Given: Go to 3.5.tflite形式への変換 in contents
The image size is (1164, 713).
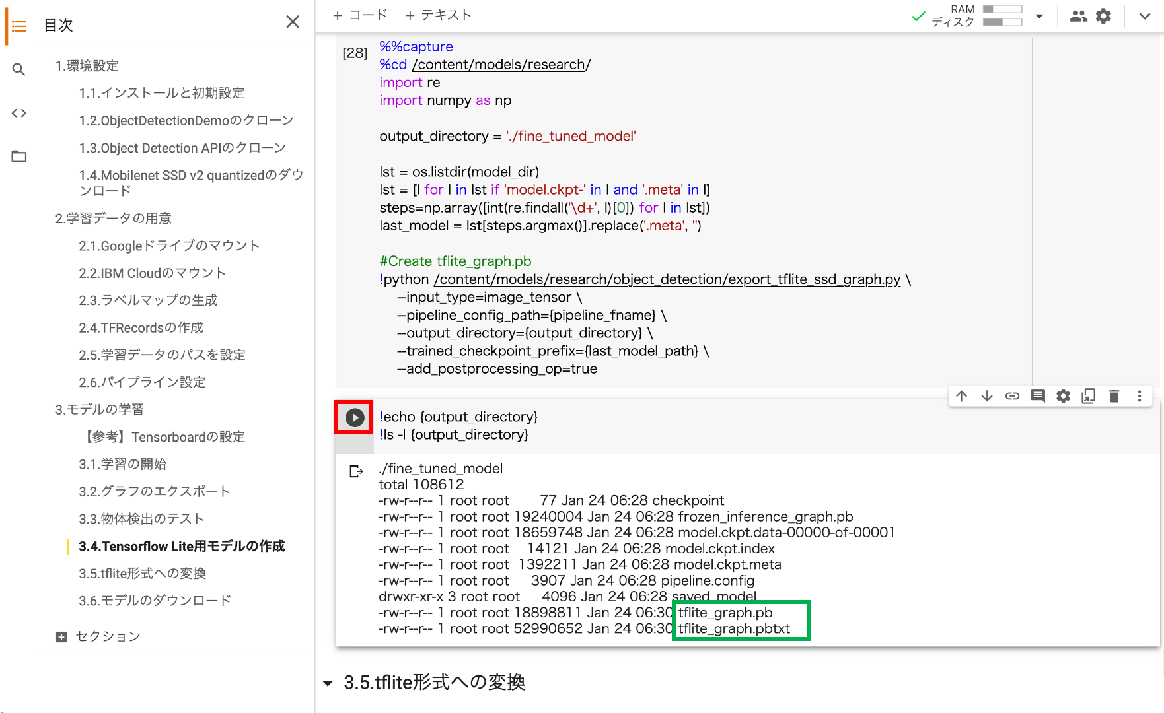Looking at the screenshot, I should [143, 574].
